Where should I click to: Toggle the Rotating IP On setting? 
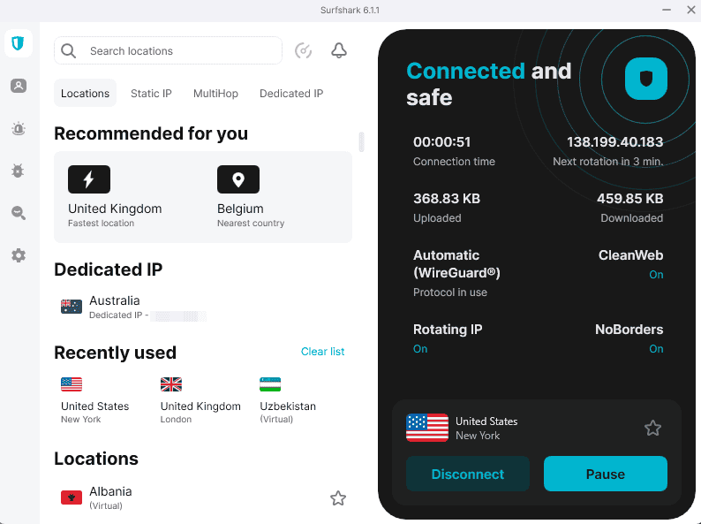pos(420,349)
